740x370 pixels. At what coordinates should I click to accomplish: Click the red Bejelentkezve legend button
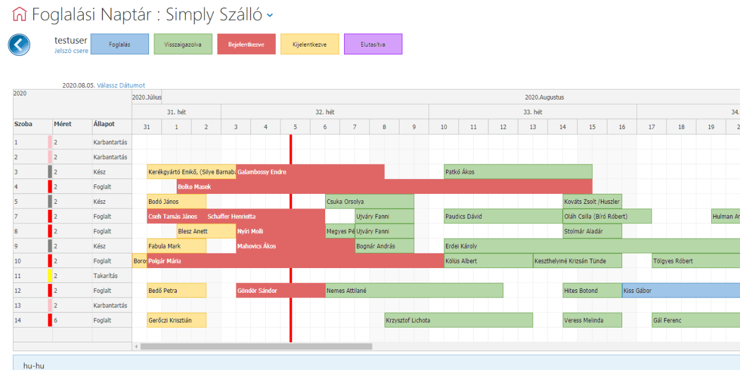pyautogui.click(x=246, y=44)
